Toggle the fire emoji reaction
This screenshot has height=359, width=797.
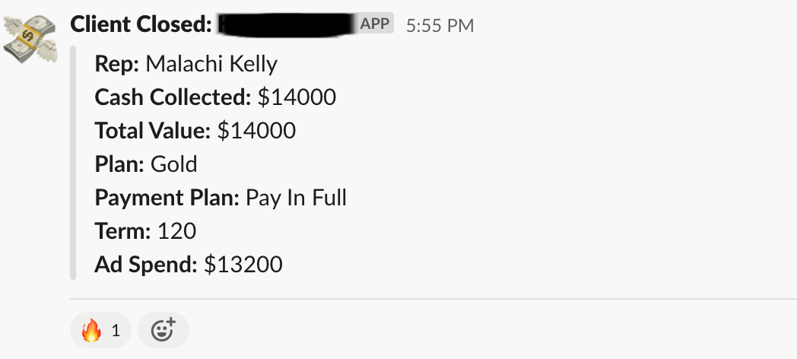click(x=100, y=330)
